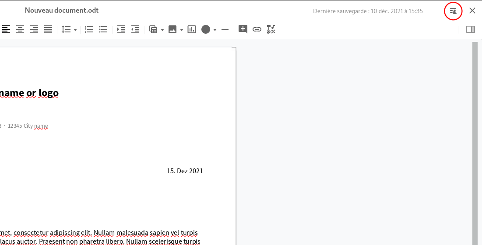Screen dimensions: 482x245
Task: Open the shapes circle tool
Action: [x=206, y=29]
